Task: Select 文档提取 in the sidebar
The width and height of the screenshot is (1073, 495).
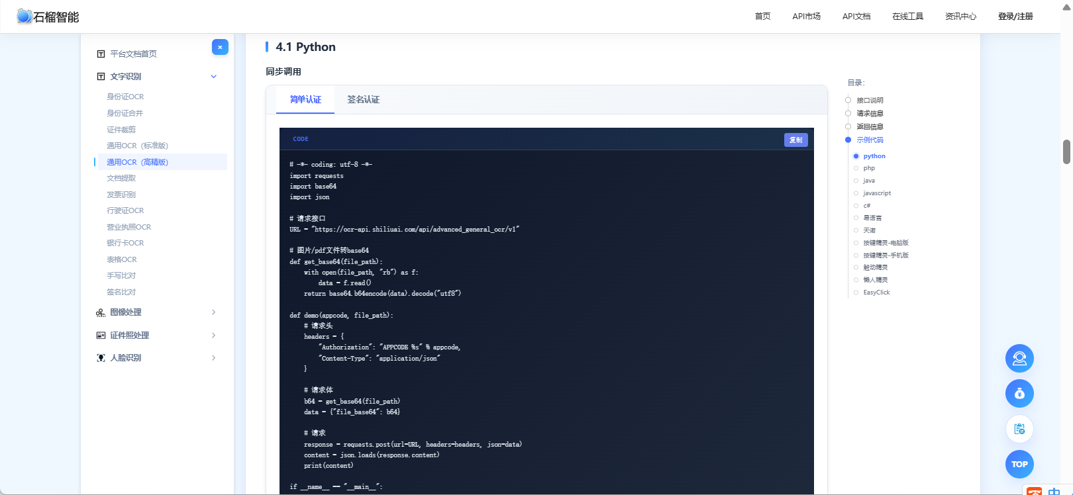Action: pos(121,178)
